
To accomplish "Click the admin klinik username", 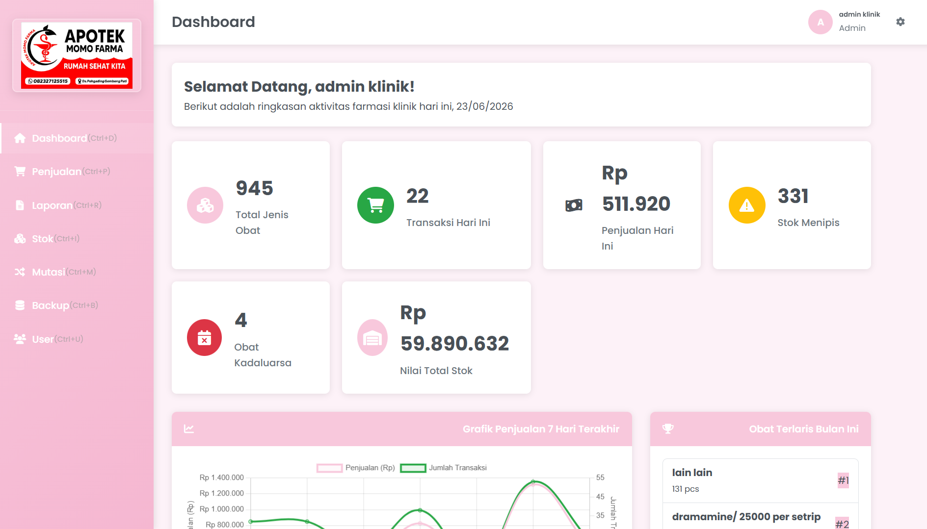I will coord(859,14).
